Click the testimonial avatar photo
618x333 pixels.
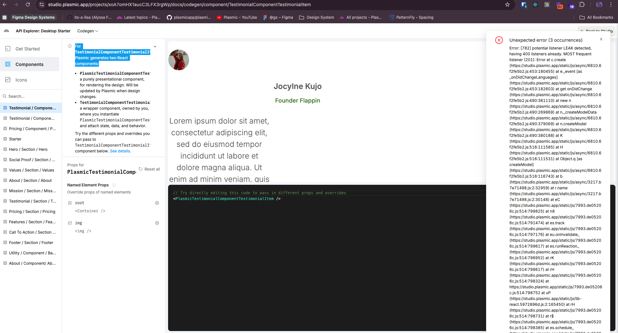179,60
